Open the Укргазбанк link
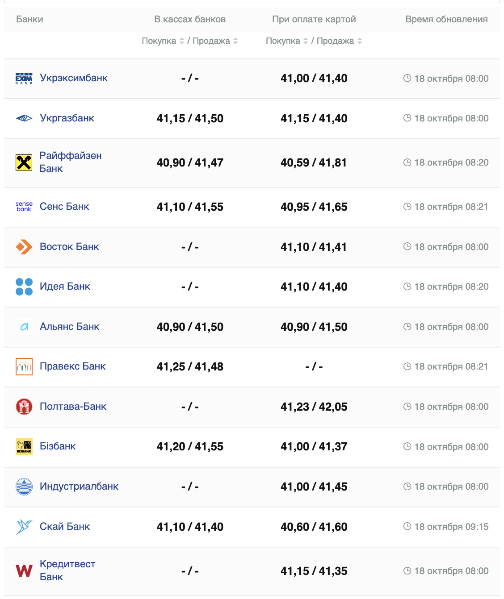 [67, 118]
